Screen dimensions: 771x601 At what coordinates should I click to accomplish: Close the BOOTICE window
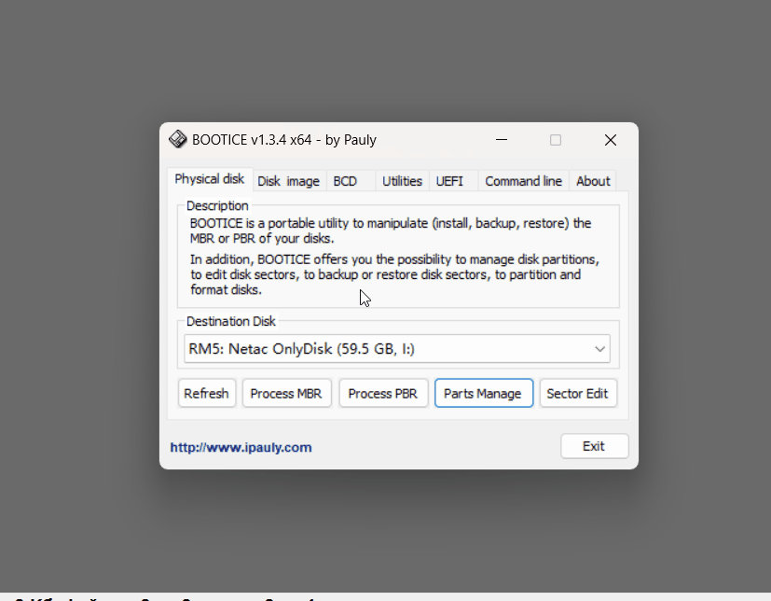(x=610, y=140)
